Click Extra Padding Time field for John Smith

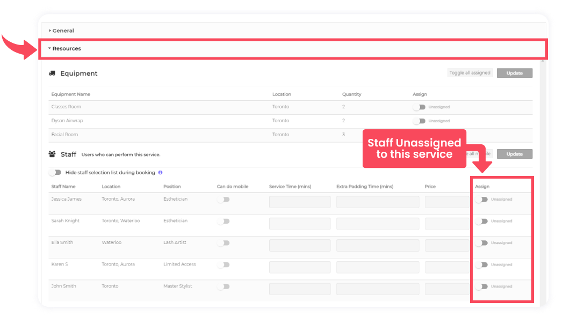coord(378,289)
